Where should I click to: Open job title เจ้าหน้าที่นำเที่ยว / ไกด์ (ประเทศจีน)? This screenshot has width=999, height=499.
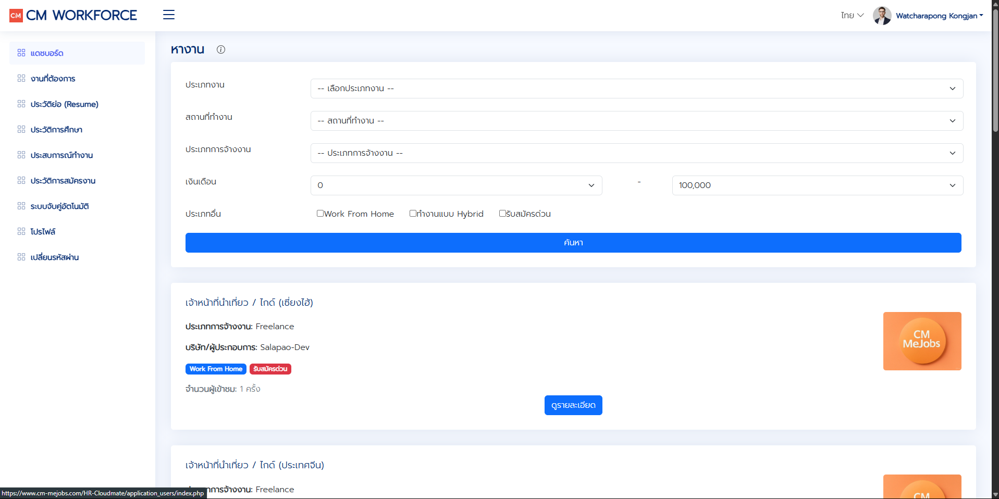[x=255, y=465]
